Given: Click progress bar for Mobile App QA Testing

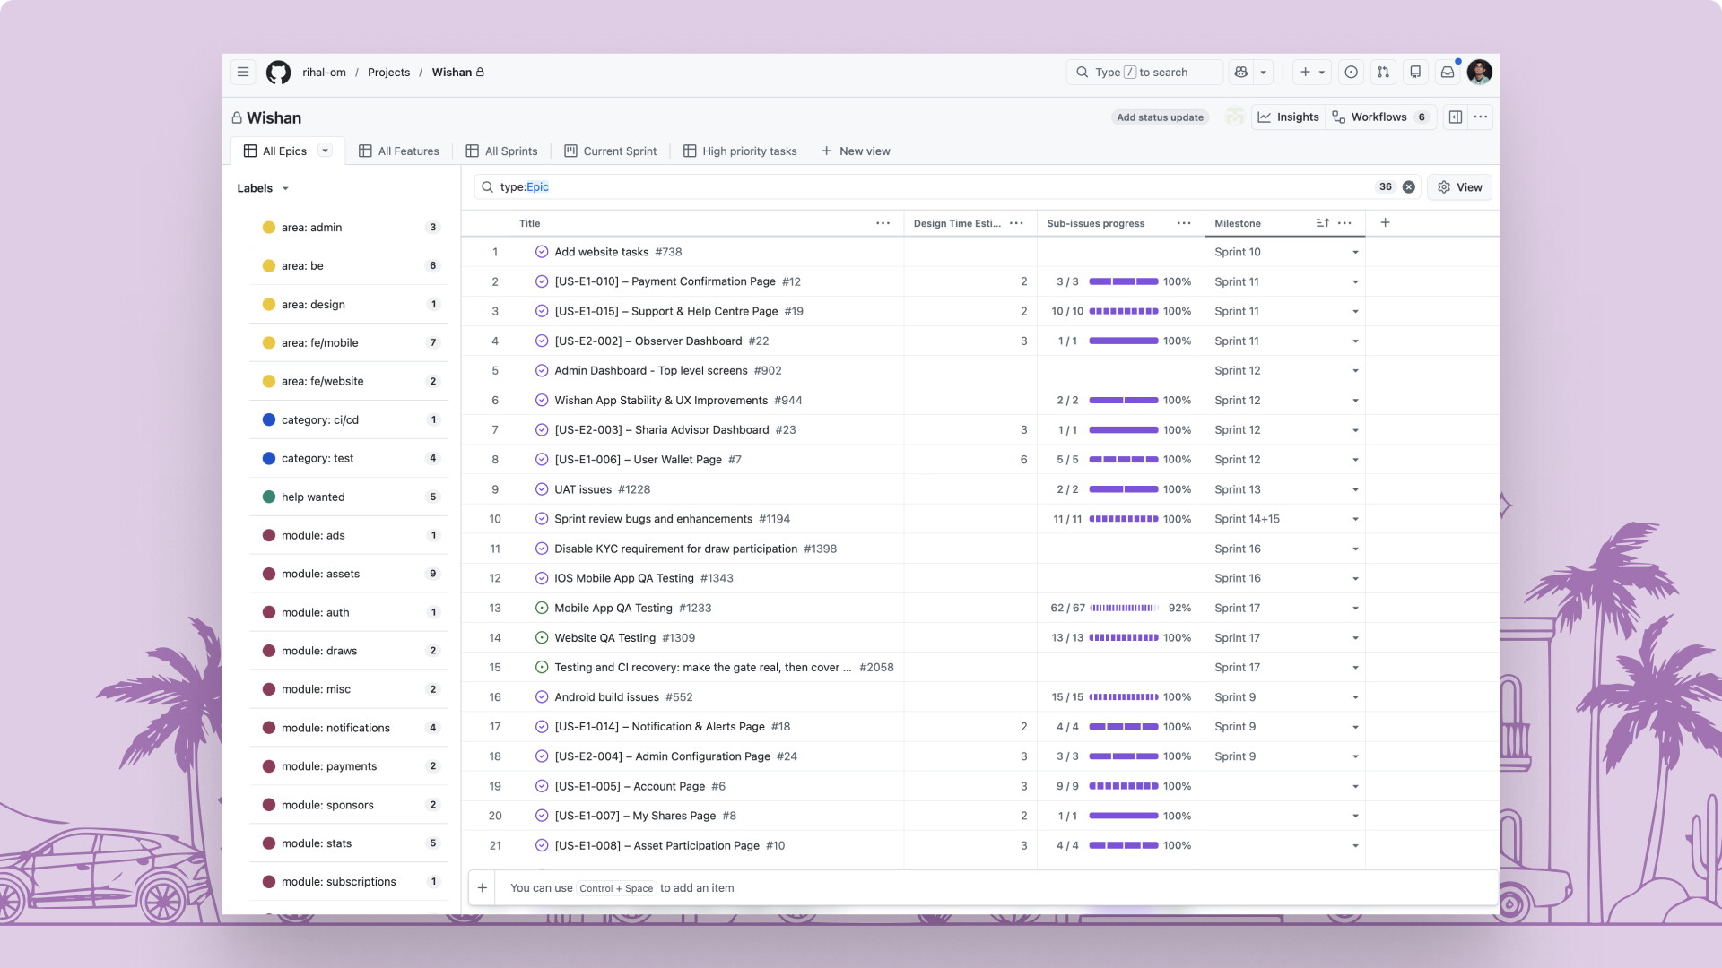Looking at the screenshot, I should 1124,608.
